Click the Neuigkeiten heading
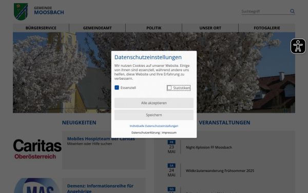This screenshot has height=193, width=308. 79,122
